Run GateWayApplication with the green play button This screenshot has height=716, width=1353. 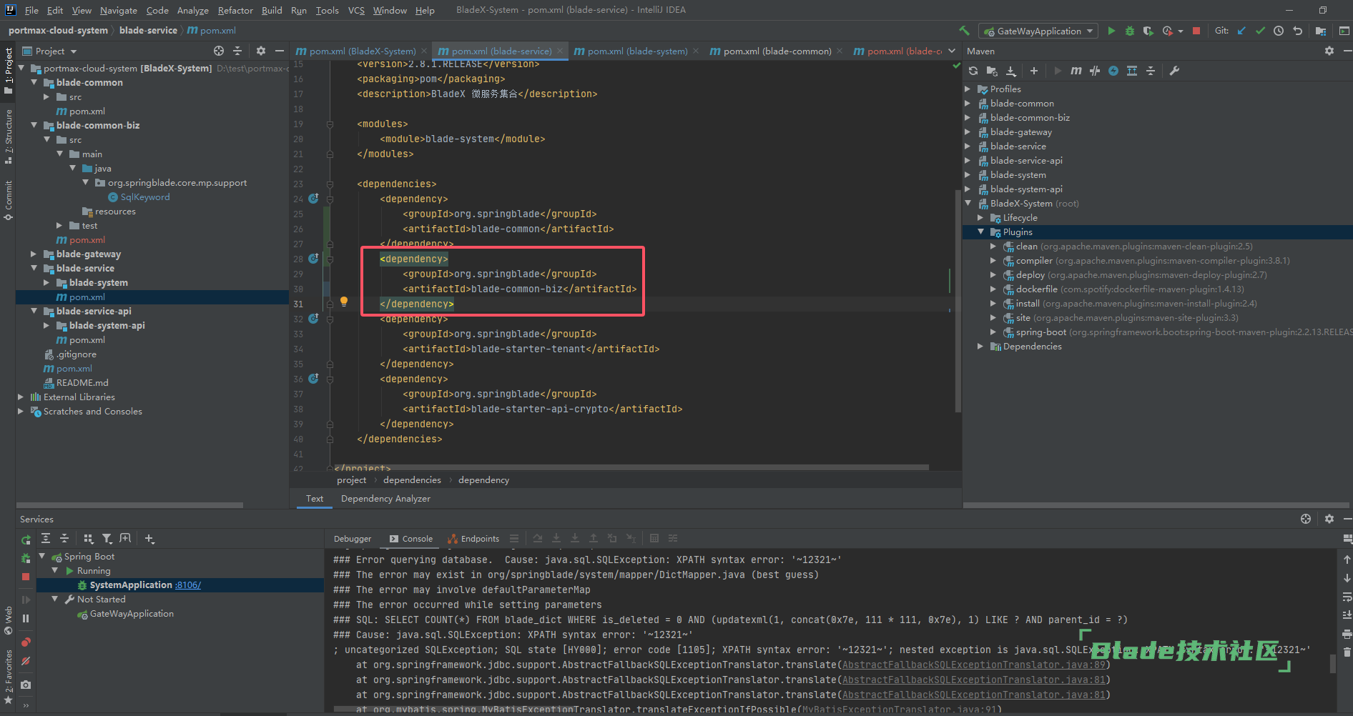1111,31
